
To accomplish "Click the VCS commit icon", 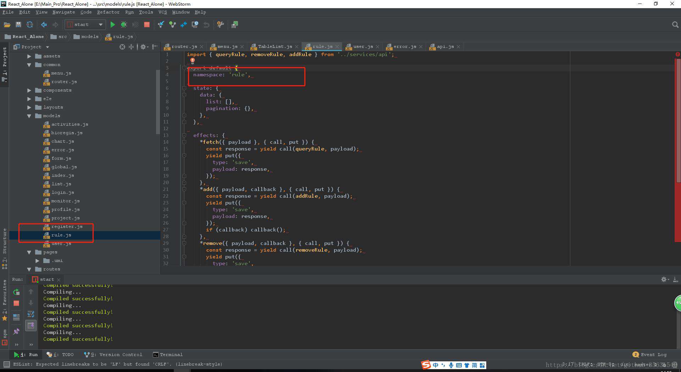I will [172, 24].
